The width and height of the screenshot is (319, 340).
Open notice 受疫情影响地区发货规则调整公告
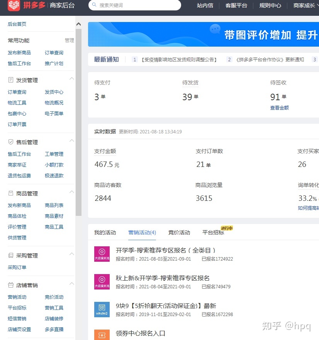(x=179, y=60)
